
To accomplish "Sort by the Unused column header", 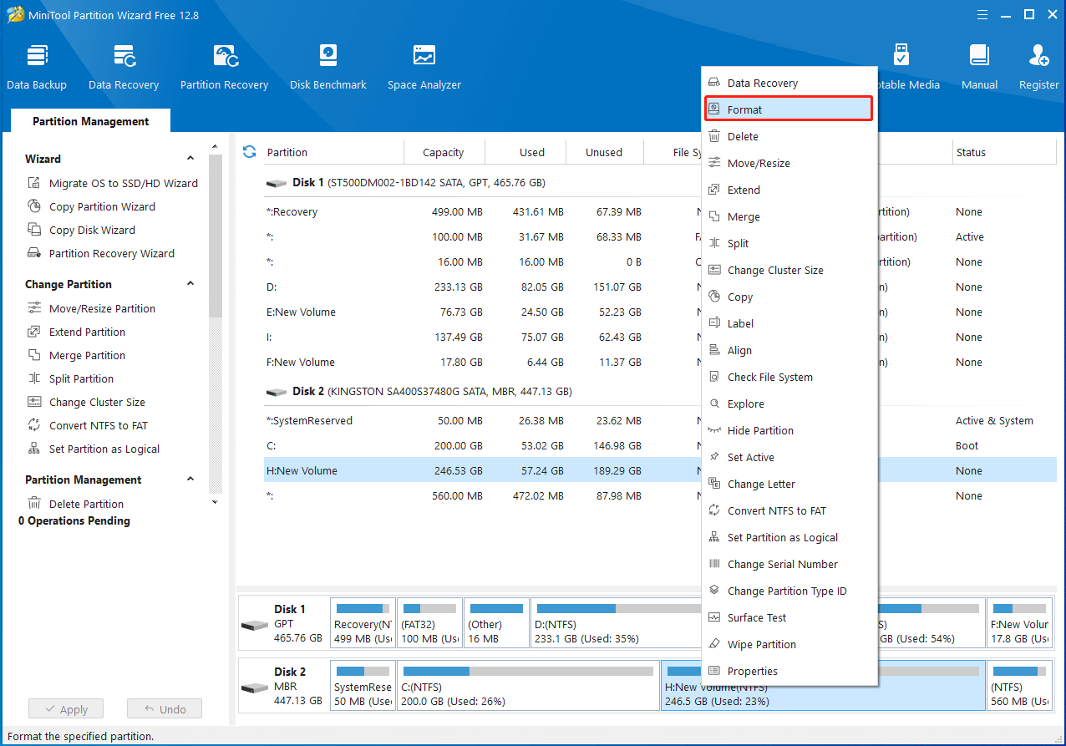I will tap(604, 152).
